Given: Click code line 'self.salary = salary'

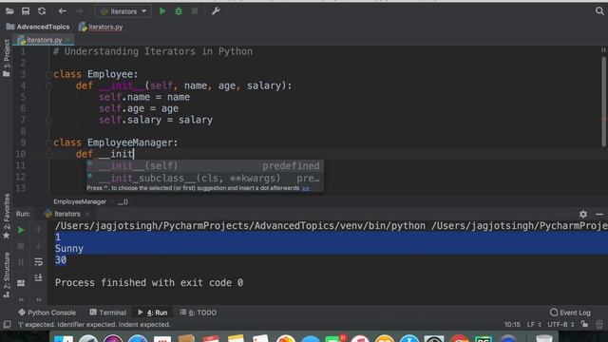Looking at the screenshot, I should (156, 120).
